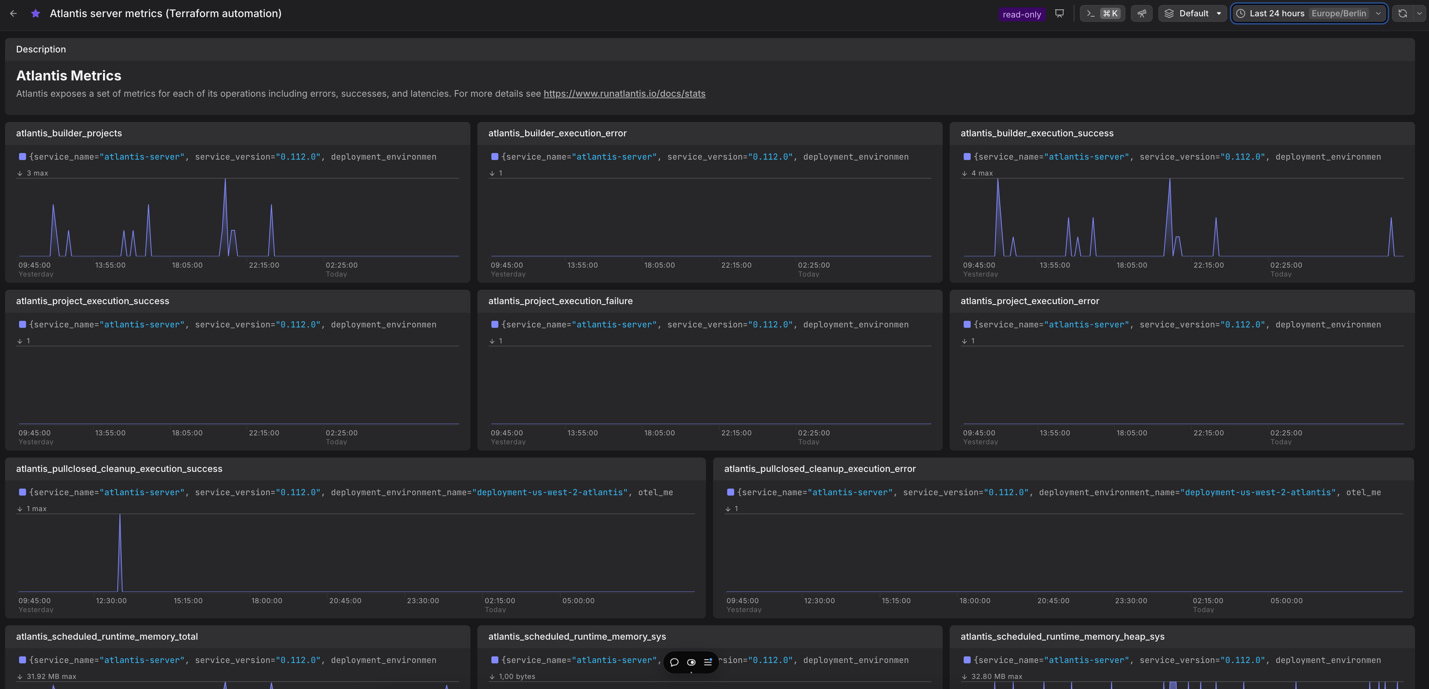Click the Description section header
The height and width of the screenshot is (689, 1429).
click(41, 49)
